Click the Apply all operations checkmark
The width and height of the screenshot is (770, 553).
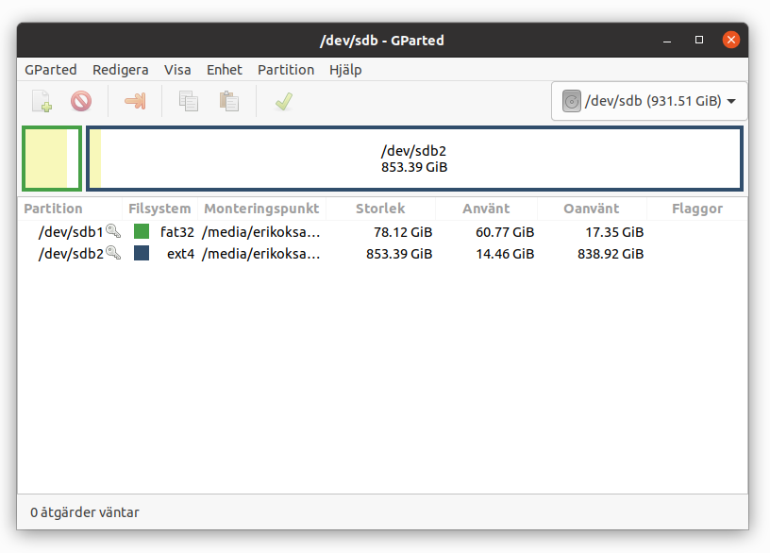tap(284, 101)
